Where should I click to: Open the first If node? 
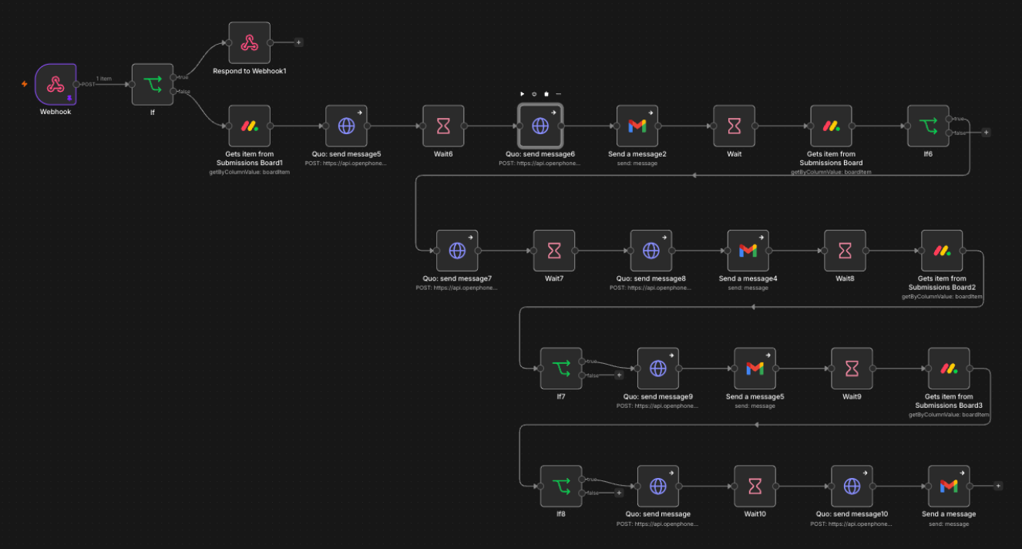click(x=153, y=84)
